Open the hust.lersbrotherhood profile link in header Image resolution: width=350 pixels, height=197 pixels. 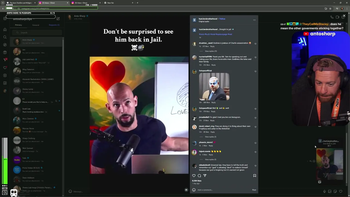(208, 19)
